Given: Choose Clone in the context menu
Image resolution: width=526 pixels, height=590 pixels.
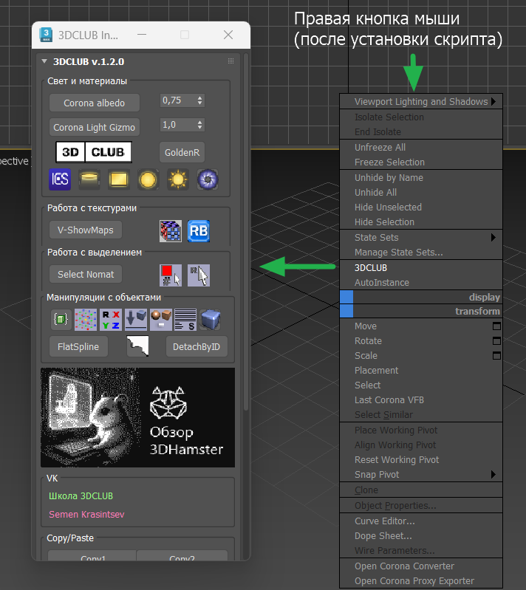Looking at the screenshot, I should point(421,490).
